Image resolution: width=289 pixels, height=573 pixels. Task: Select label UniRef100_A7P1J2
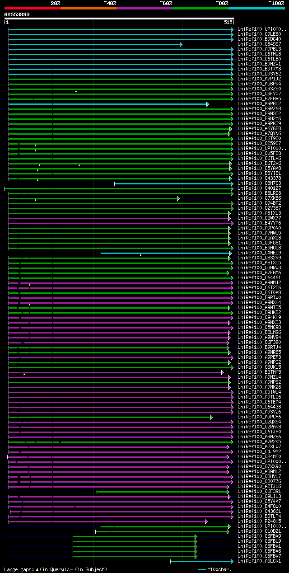point(259,79)
